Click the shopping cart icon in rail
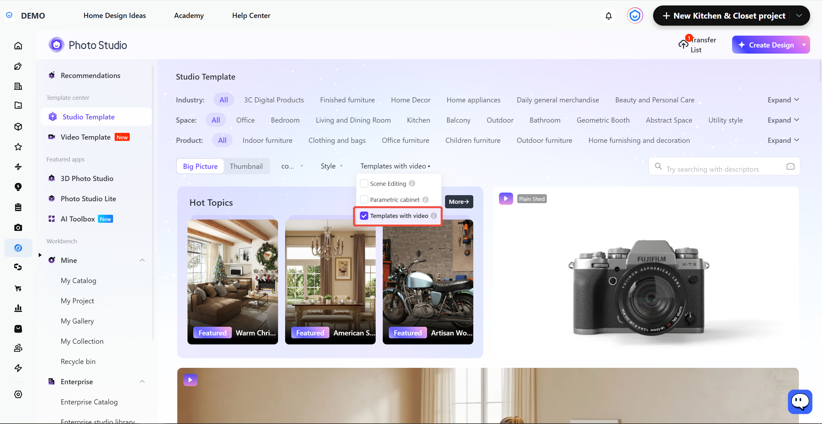Viewport: 822px width, 424px height. [18, 288]
